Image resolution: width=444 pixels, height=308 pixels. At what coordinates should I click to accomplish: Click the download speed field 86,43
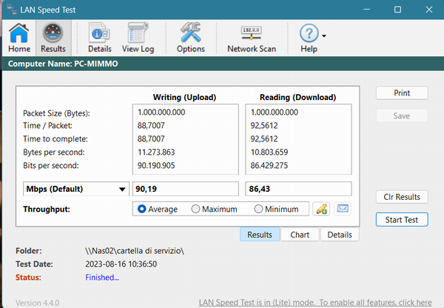(x=298, y=189)
